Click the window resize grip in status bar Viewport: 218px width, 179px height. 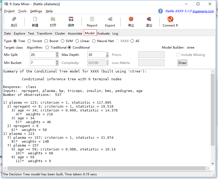(214, 175)
